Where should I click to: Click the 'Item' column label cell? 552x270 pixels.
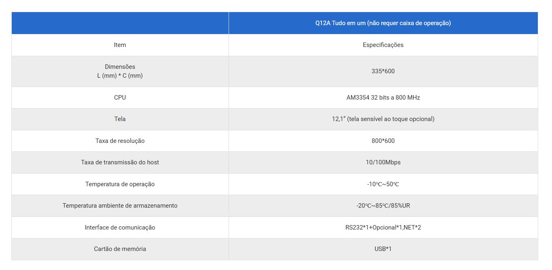coord(120,45)
